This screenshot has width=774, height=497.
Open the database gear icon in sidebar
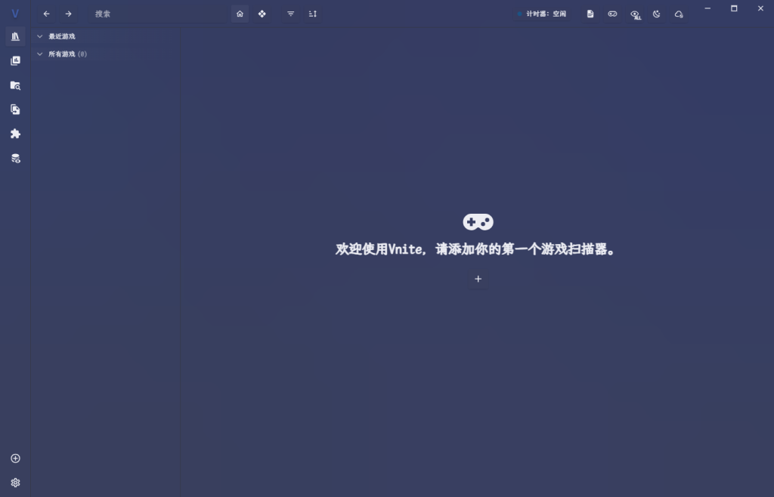(x=15, y=159)
